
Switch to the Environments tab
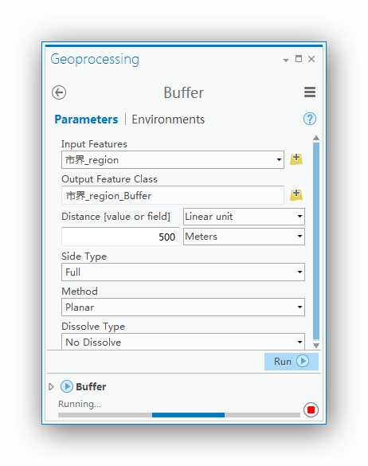(168, 119)
